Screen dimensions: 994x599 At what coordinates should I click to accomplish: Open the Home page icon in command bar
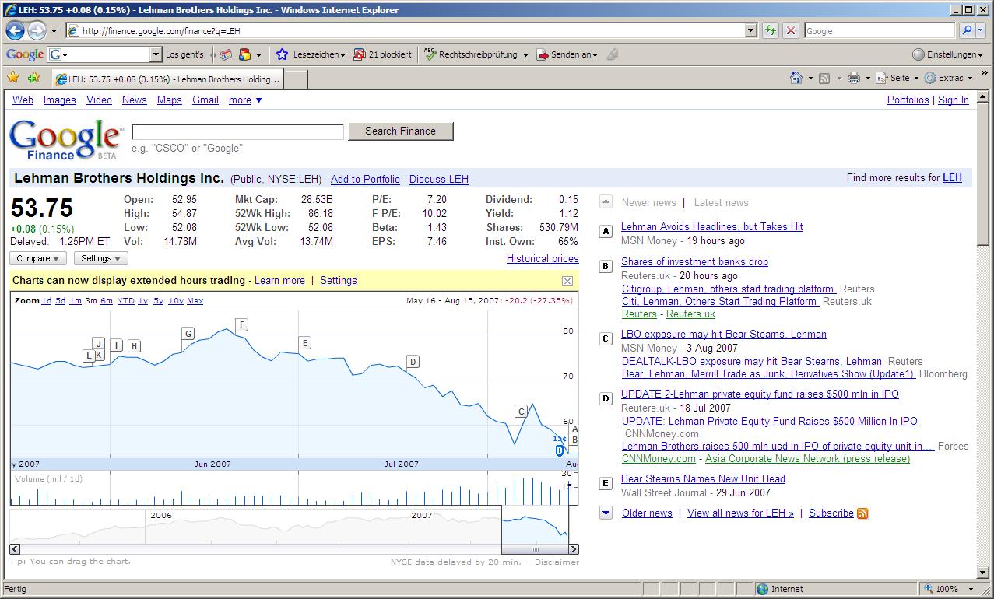[796, 78]
